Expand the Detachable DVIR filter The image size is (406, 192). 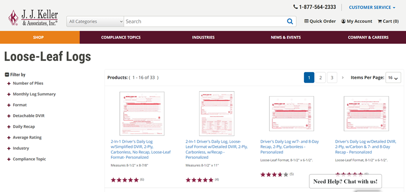pos(26,116)
